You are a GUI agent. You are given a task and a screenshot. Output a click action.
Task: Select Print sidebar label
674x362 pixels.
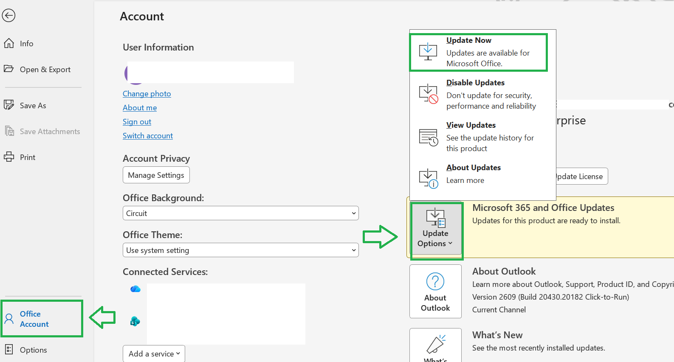click(28, 157)
